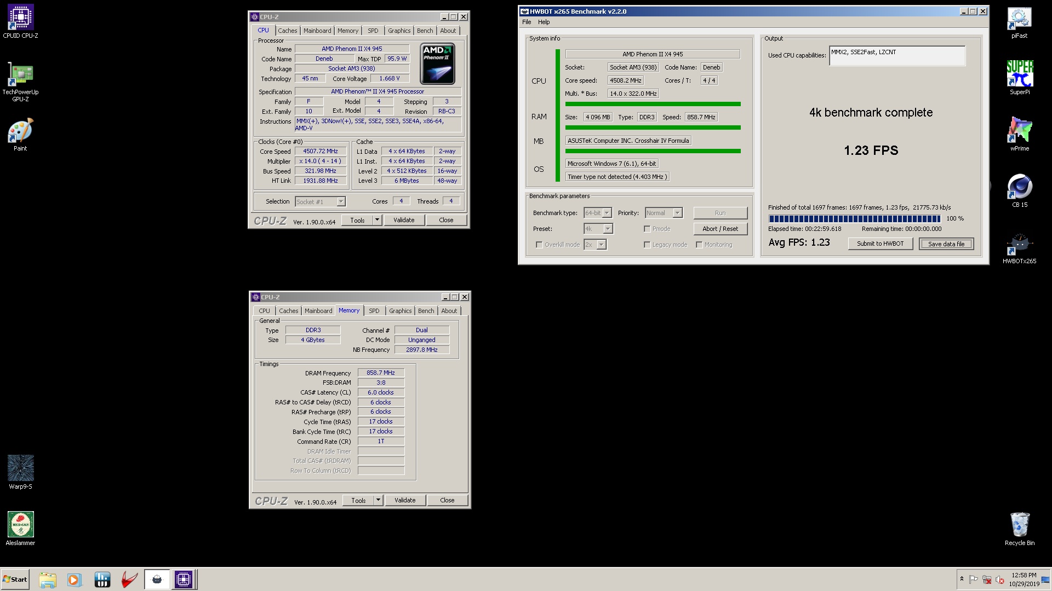Switch to Mainboard tab in top CPU-Z
This screenshot has height=591, width=1052.
point(317,31)
